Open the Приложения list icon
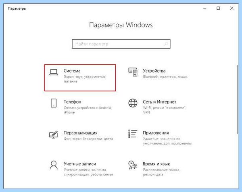 (133, 134)
